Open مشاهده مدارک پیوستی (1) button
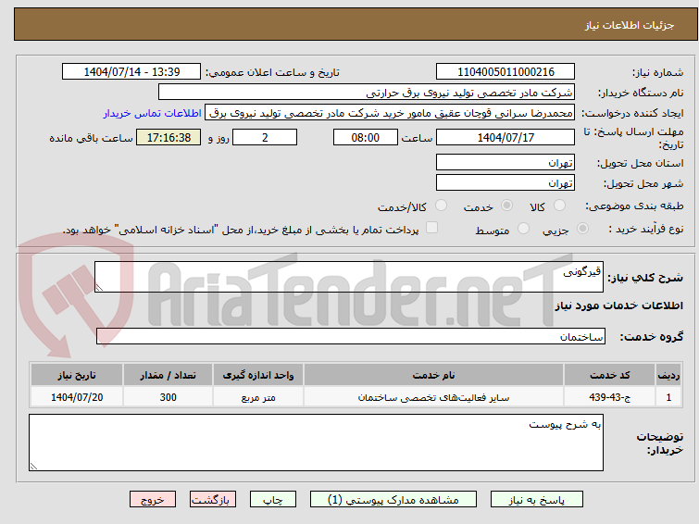The width and height of the screenshot is (699, 524). coord(393,500)
